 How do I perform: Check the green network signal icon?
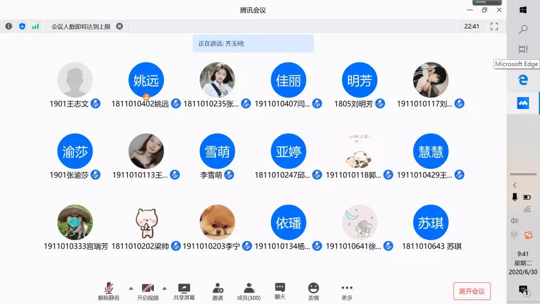[x=35, y=26]
